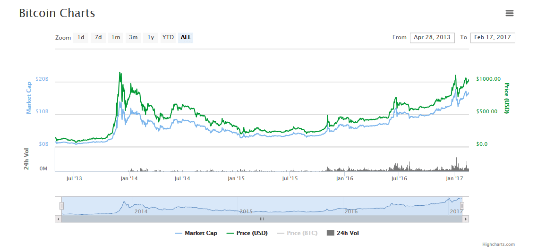
Task: Set zoom range to 3m
Action: (x=133, y=37)
